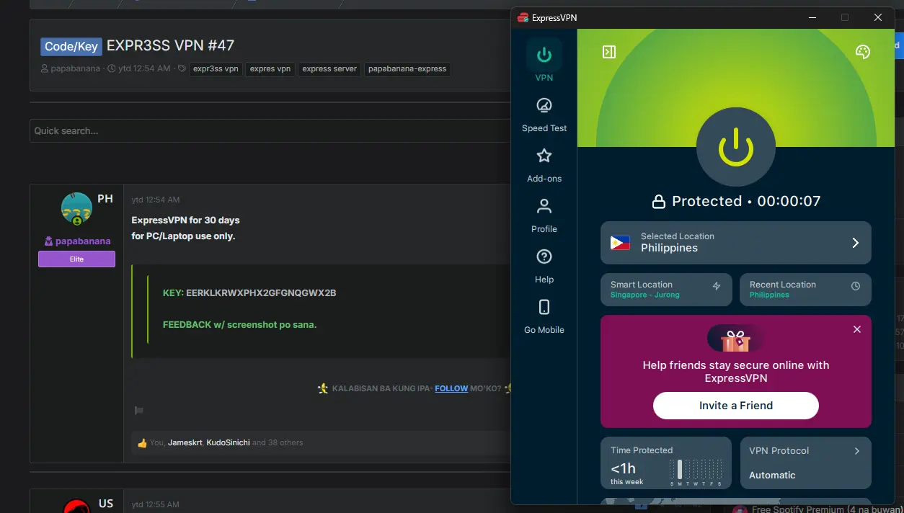Click the thumbs up reaction icon
This screenshot has width=904, height=513.
[142, 442]
